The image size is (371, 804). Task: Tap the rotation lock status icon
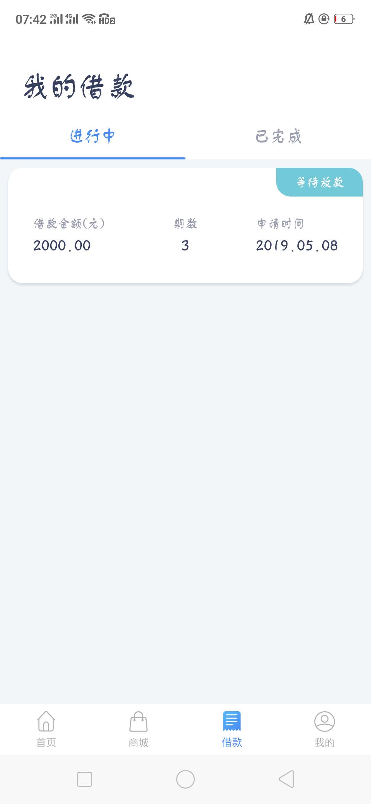324,19
